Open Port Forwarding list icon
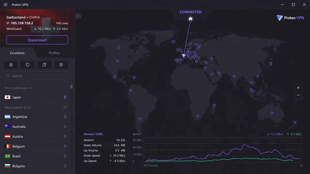This screenshot has width=310, height=174. (x=61, y=65)
